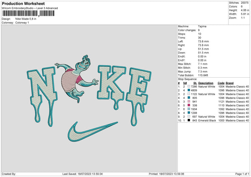Select the Stitches count 20075

click(x=245, y=3)
